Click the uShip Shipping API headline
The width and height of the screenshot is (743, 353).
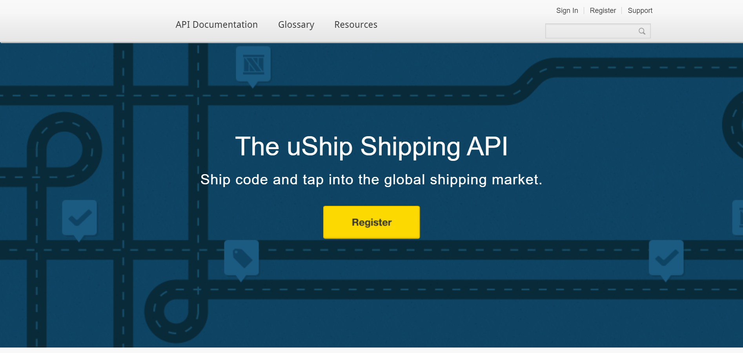coord(371,147)
